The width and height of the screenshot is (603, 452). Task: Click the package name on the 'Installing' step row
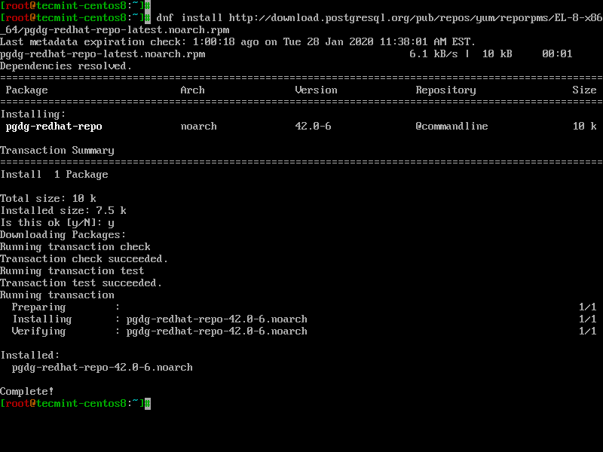pyautogui.click(x=217, y=319)
